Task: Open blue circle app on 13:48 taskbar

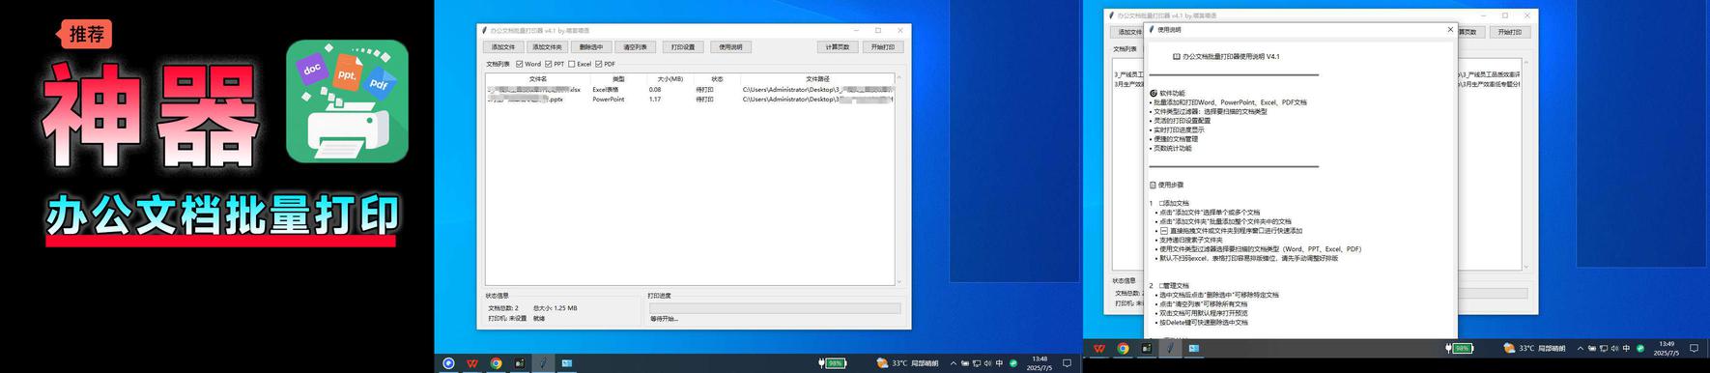Action: pos(448,363)
